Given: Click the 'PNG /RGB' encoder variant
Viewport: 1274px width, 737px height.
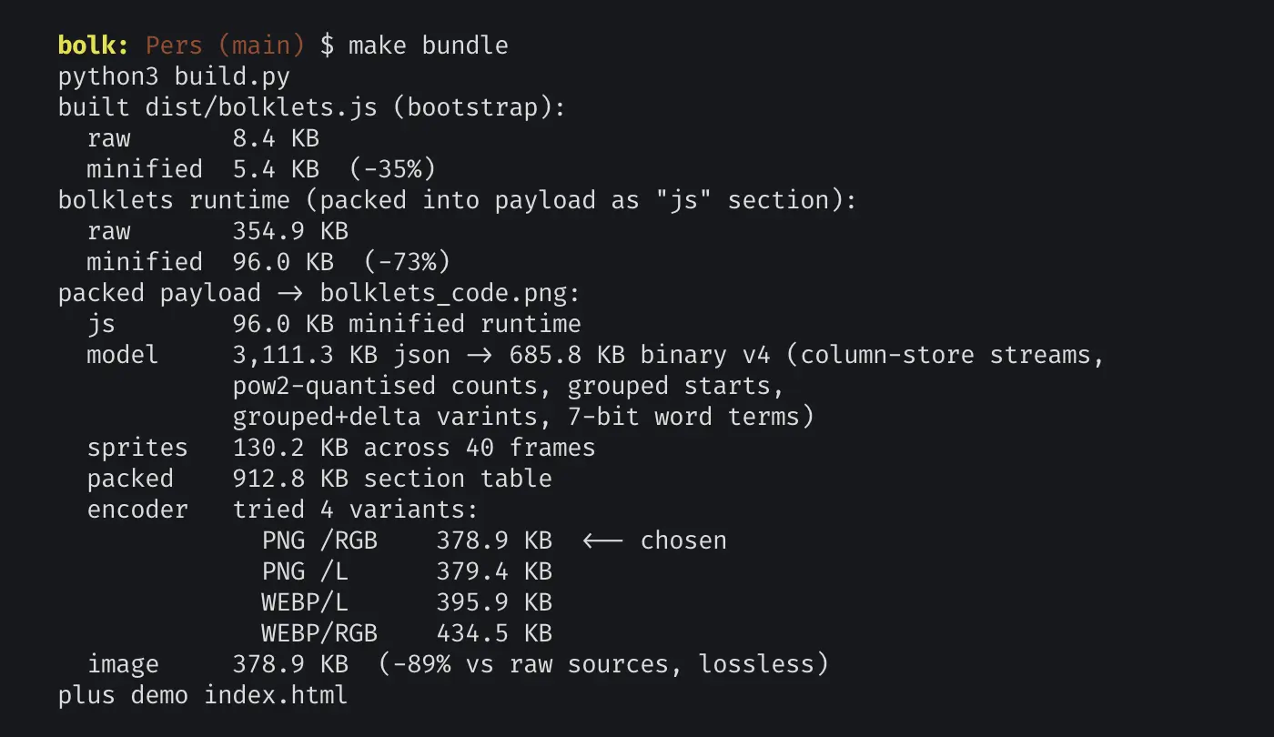Looking at the screenshot, I should pos(319,540).
